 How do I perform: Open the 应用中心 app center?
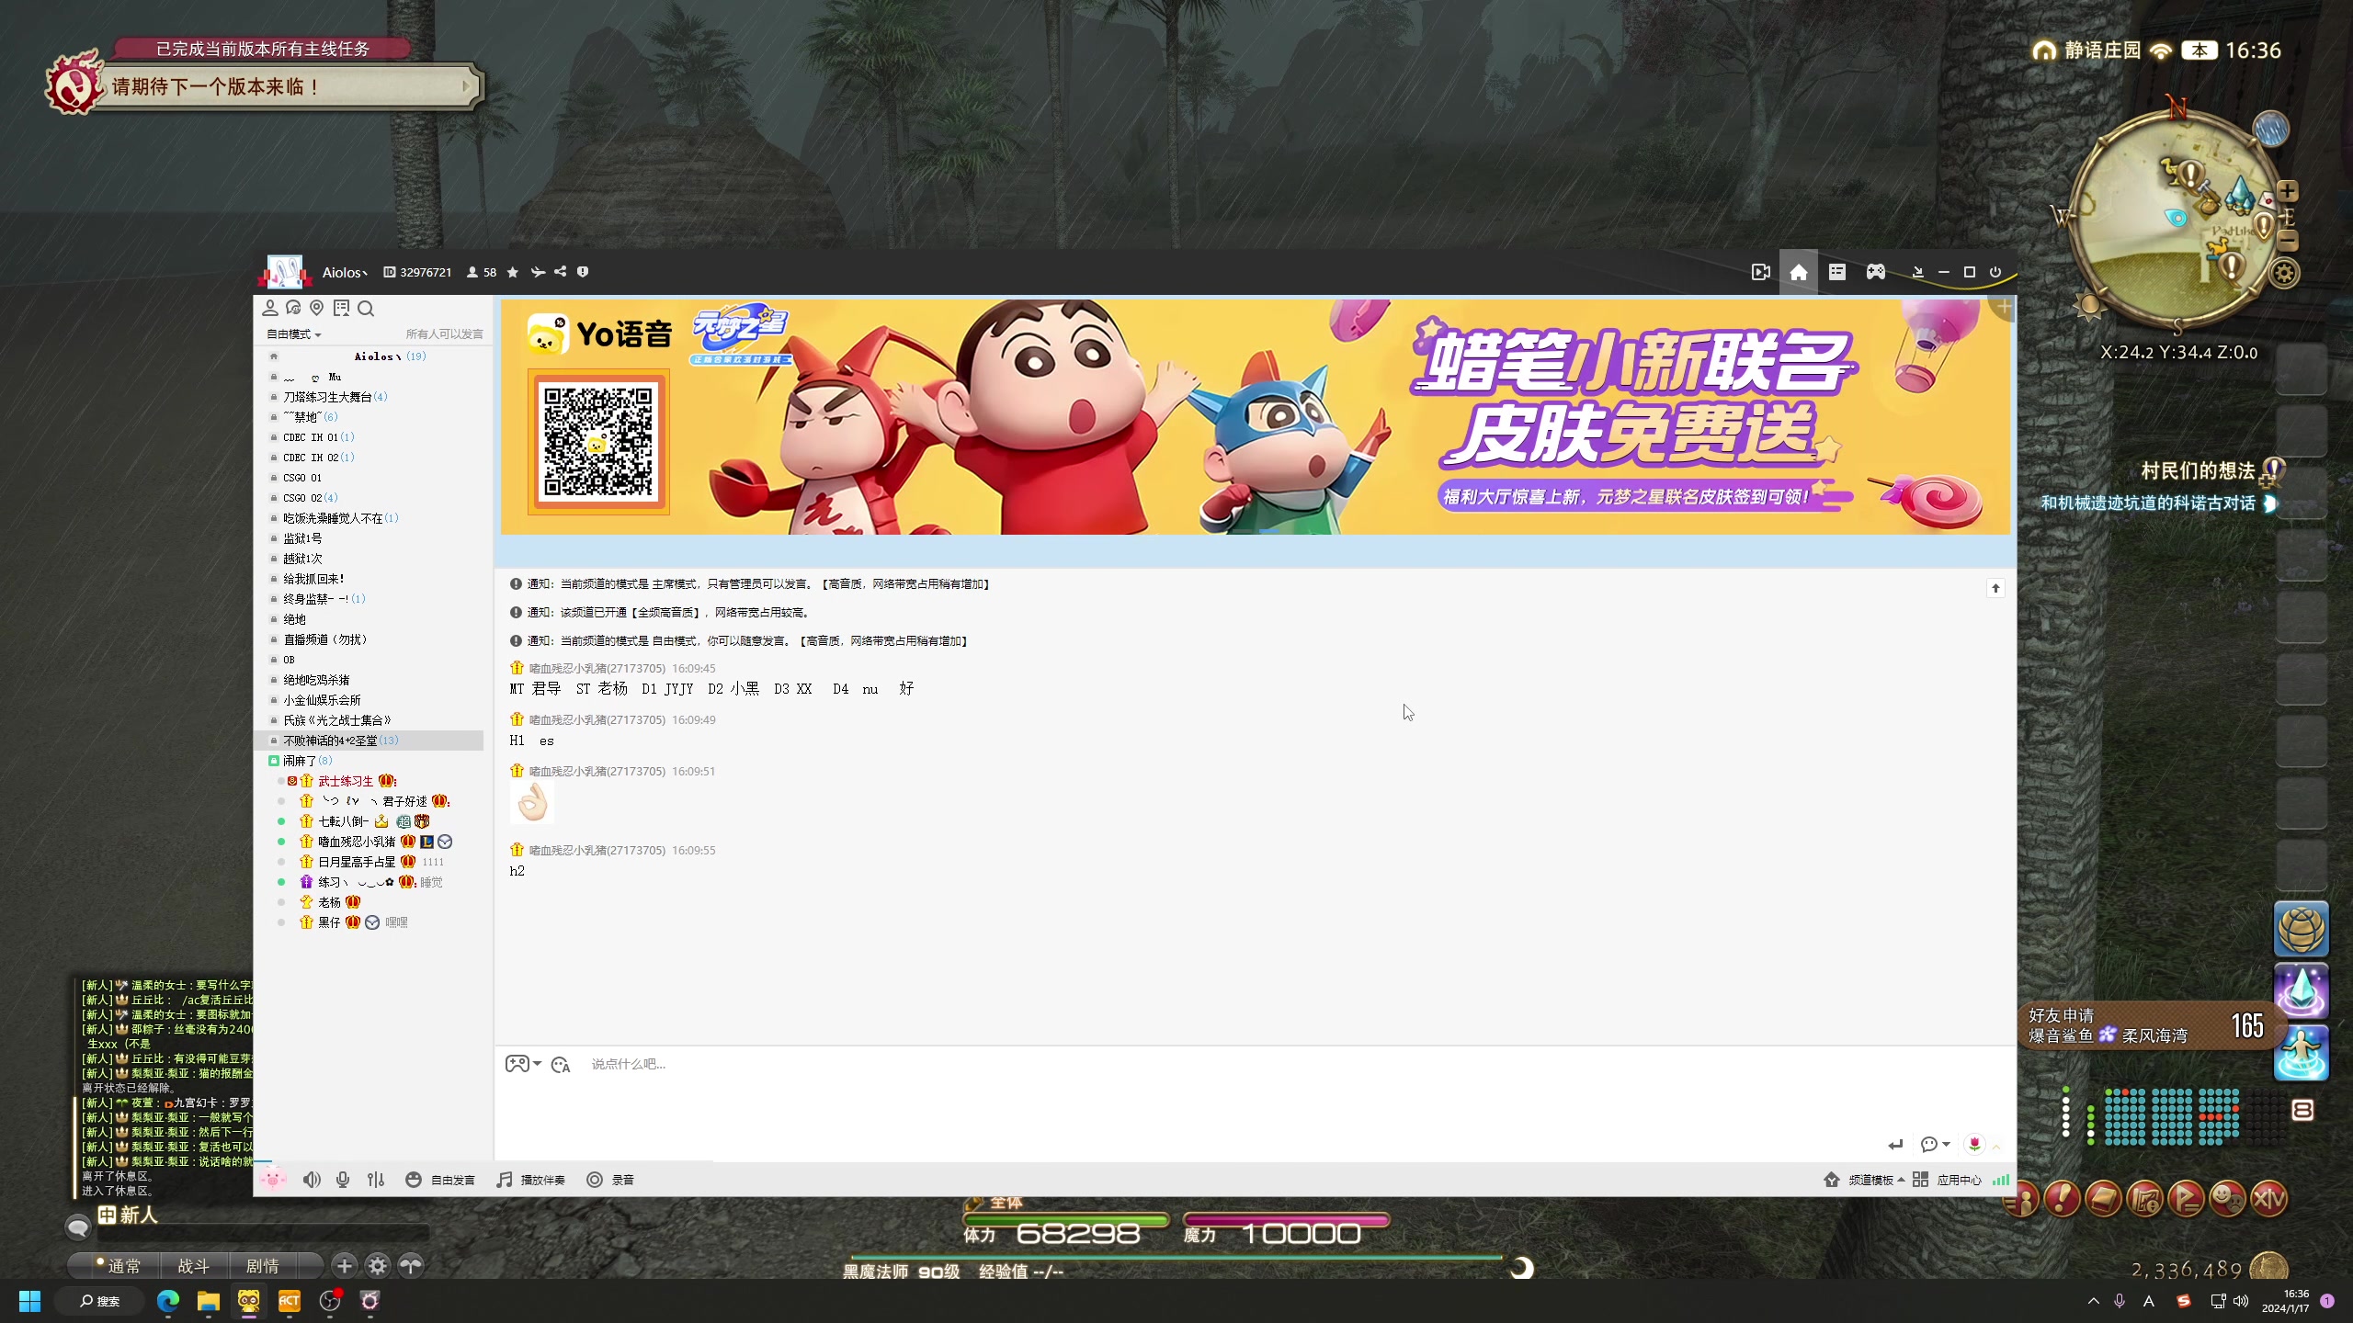click(x=1948, y=1180)
